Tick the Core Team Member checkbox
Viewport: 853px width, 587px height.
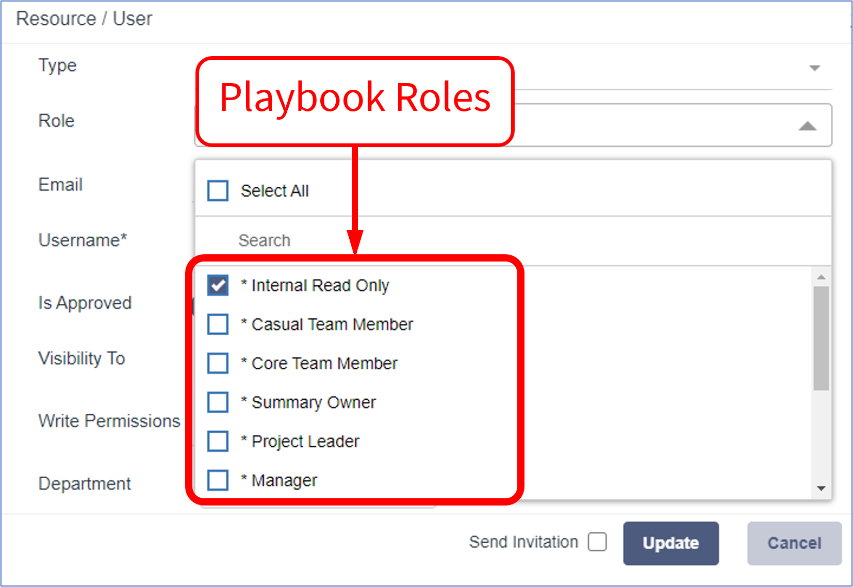click(x=218, y=363)
